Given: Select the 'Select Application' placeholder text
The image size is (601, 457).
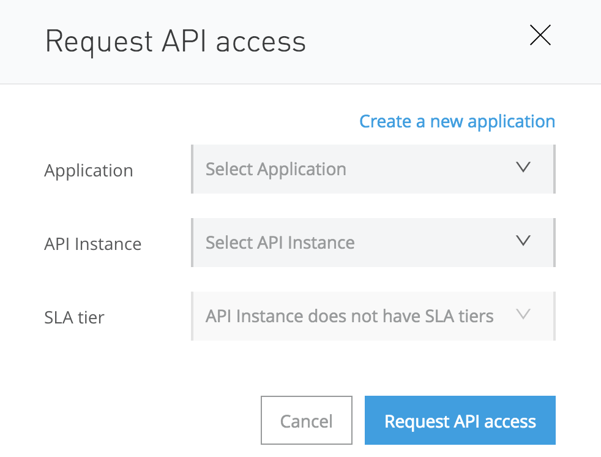Looking at the screenshot, I should tap(275, 169).
